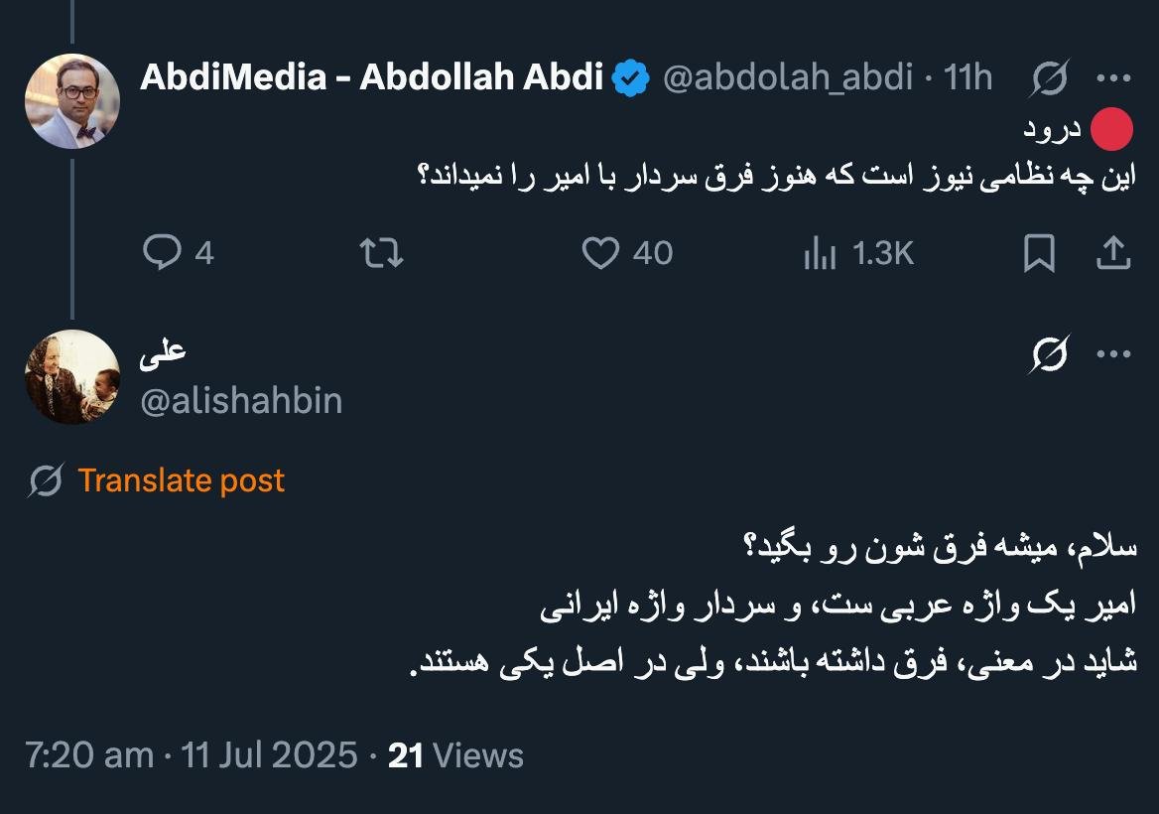Click Translate post link
The image size is (1159, 814).
[x=181, y=480]
